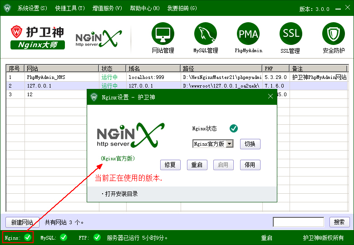
Task: Close the Nginx设置 dialog
Action: tap(270, 96)
